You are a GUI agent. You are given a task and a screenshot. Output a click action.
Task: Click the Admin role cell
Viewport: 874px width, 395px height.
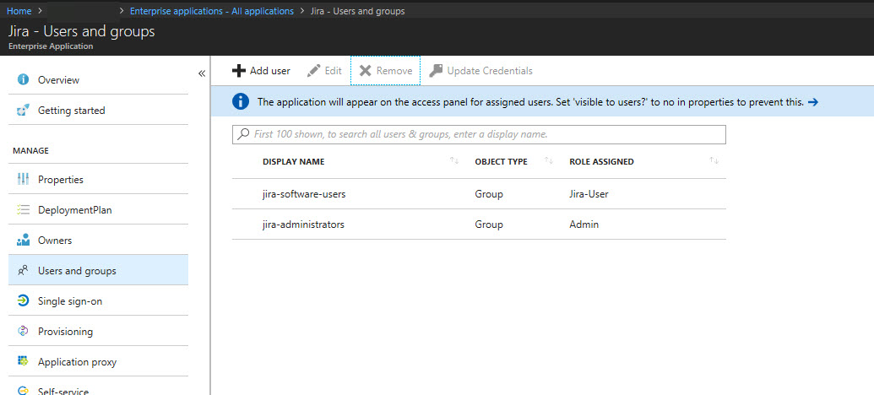coord(584,225)
